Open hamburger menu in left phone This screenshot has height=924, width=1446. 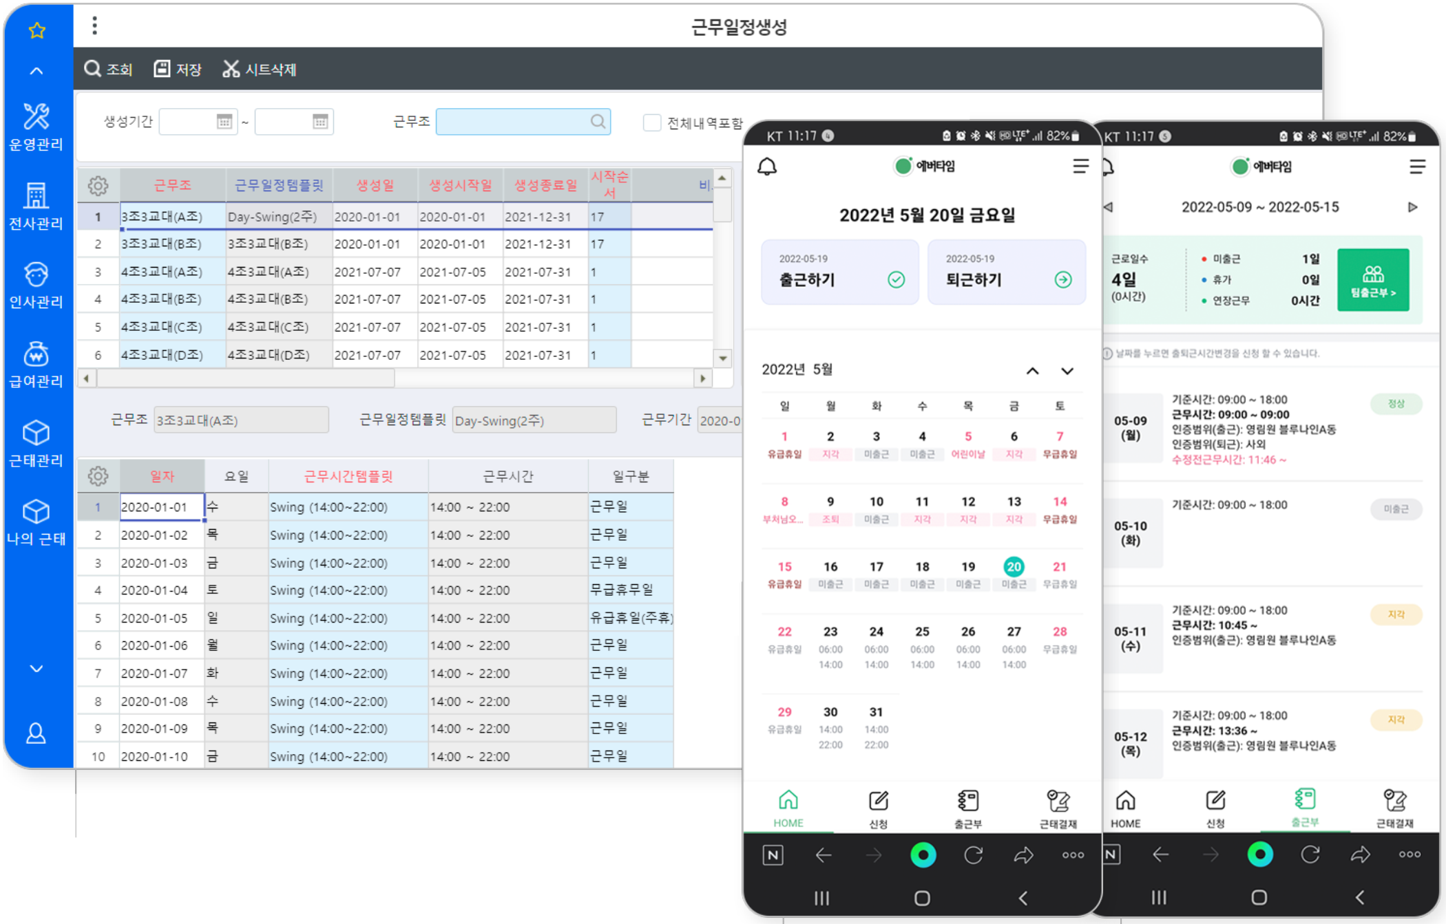point(1080,166)
